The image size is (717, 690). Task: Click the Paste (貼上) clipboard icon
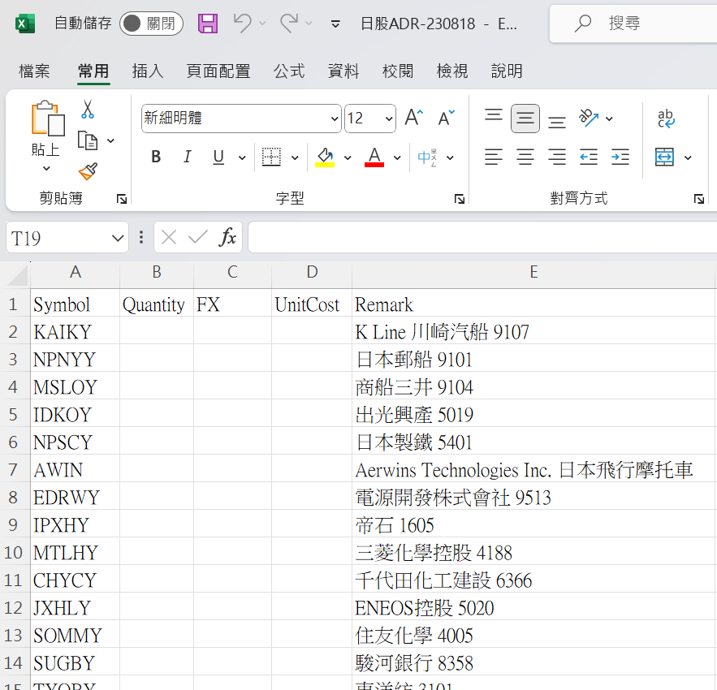pyautogui.click(x=48, y=119)
